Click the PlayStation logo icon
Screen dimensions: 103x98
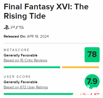click(x=6, y=27)
